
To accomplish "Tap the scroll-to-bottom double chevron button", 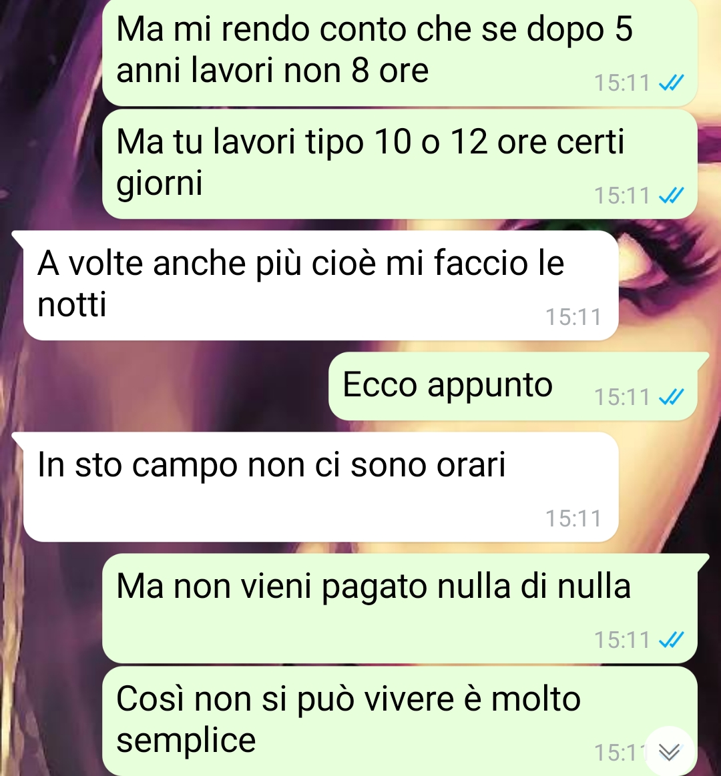I will 669,752.
